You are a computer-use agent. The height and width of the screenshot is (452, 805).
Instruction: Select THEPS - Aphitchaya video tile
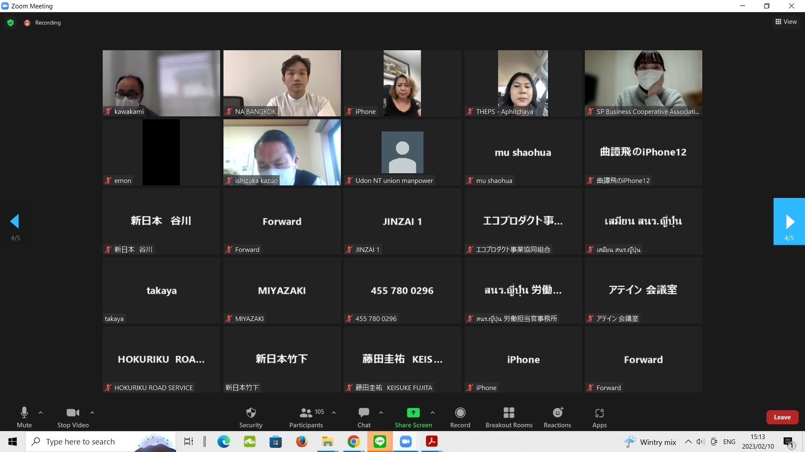523,83
